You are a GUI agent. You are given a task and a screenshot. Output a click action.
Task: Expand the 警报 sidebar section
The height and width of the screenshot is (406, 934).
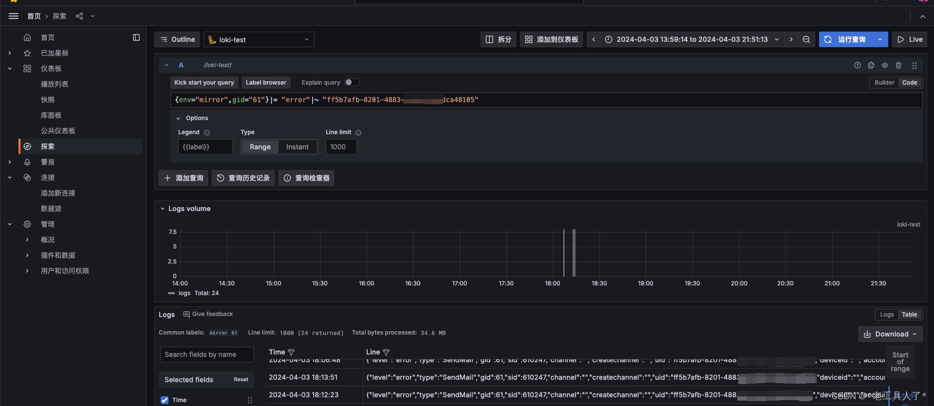[x=10, y=162]
